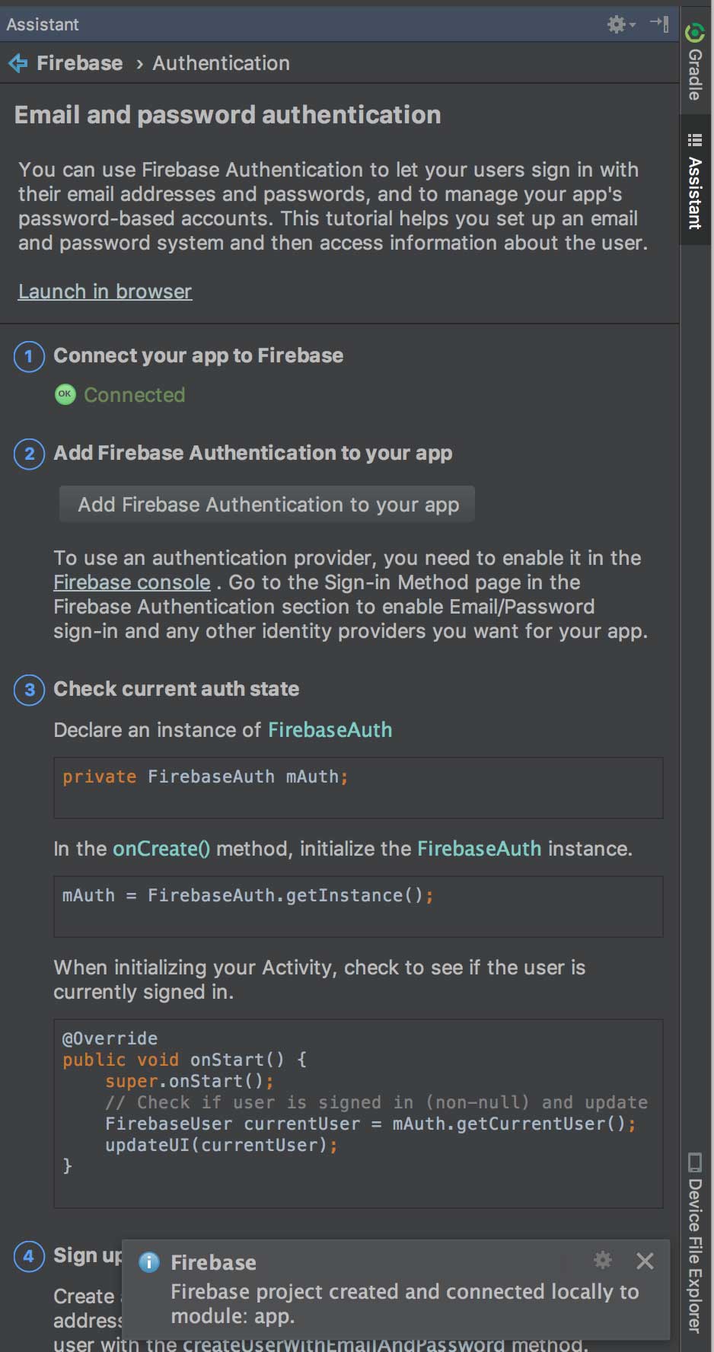Click step 4 circle number icon
This screenshot has width=714, height=1352.
[x=29, y=1256]
